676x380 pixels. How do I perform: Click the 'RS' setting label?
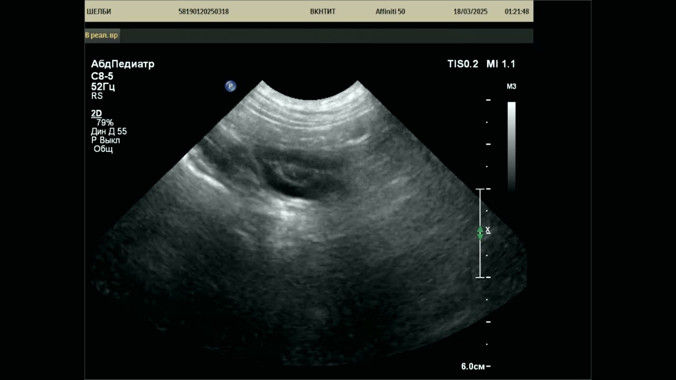[x=97, y=96]
